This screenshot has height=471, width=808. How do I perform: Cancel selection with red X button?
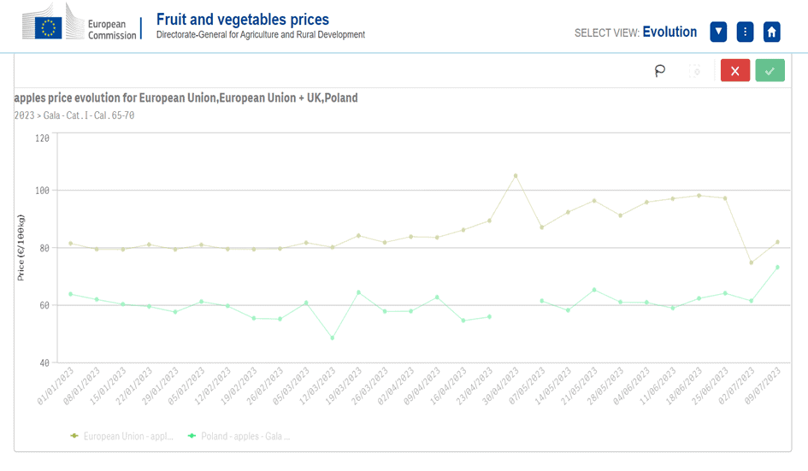coord(734,71)
